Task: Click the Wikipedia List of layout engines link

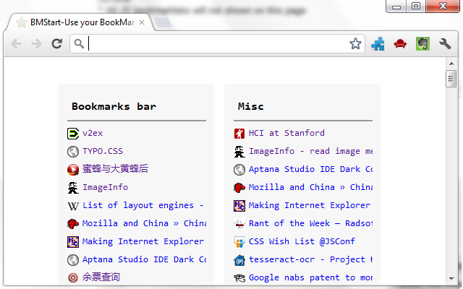Action: point(143,205)
